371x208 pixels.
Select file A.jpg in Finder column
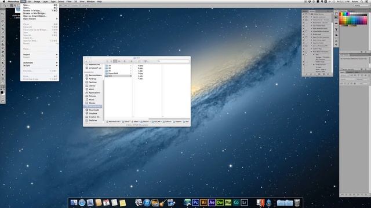(x=140, y=65)
